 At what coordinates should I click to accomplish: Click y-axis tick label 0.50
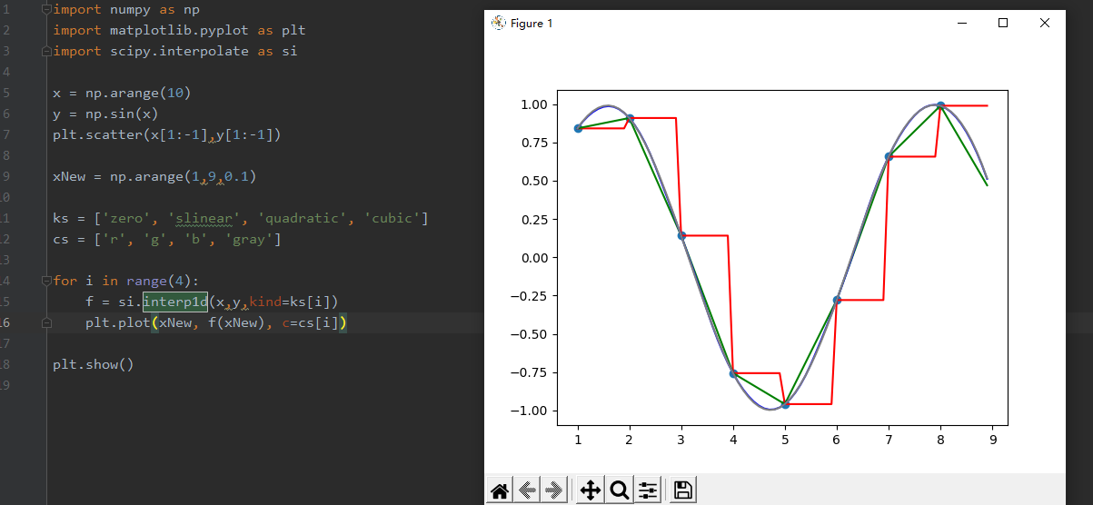pos(533,181)
